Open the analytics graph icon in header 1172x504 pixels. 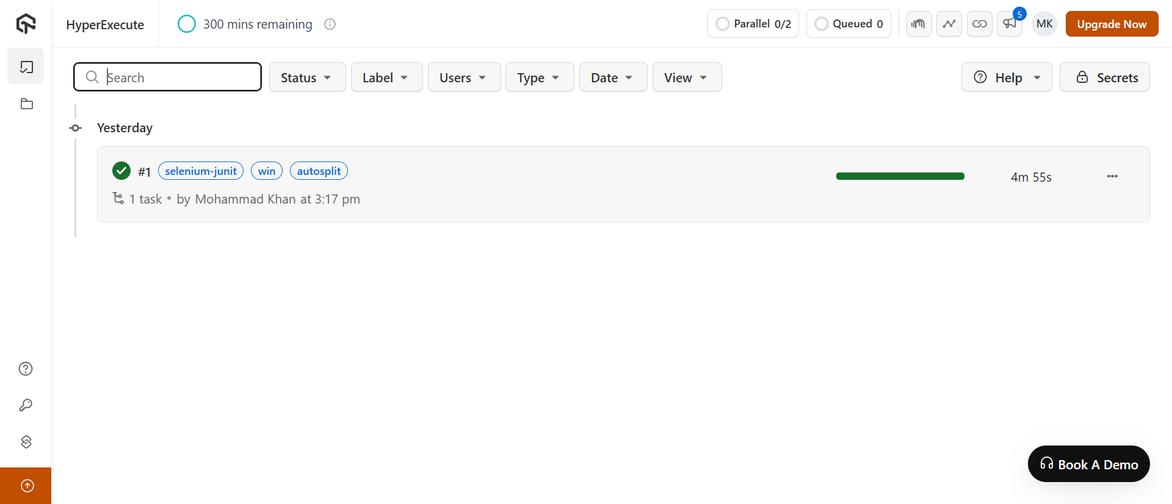point(949,24)
